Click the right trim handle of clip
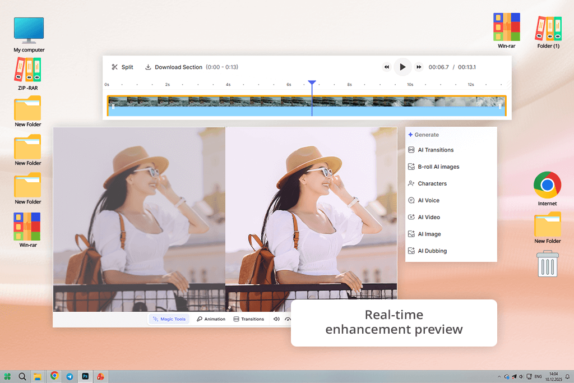Viewport: 574px width, 383px height. 499,107
